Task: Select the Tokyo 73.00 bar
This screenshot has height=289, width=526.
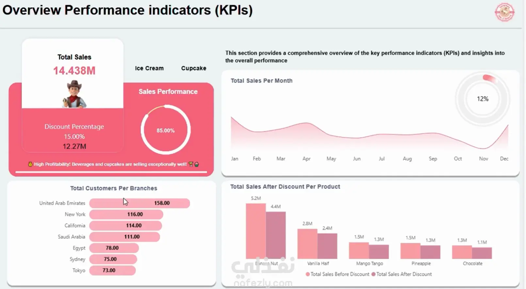Action: (112, 270)
